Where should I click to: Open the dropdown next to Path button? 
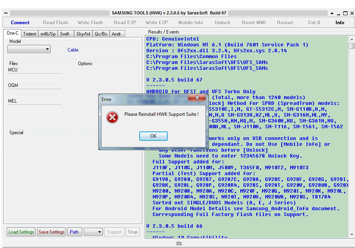[x=93, y=232]
